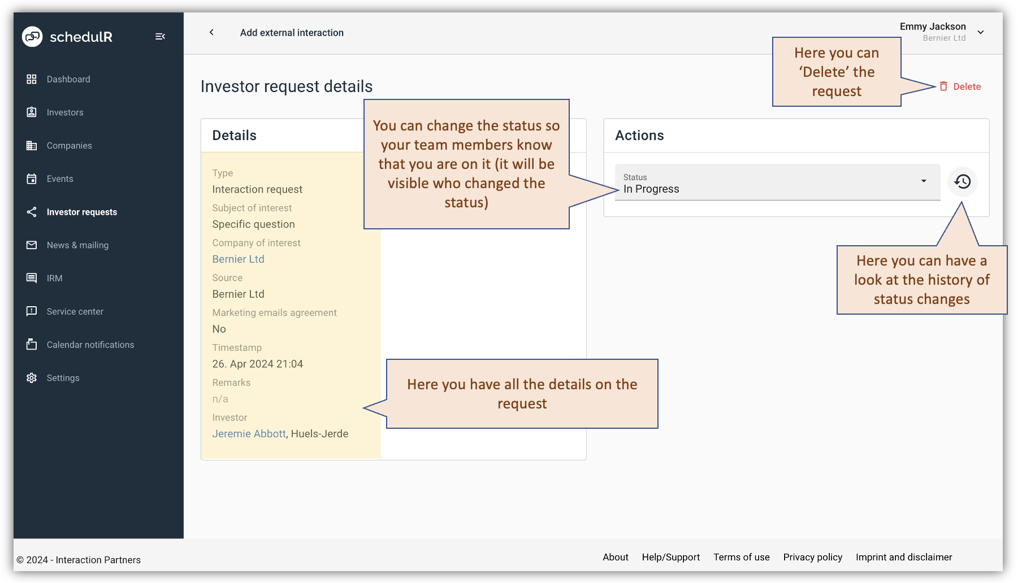This screenshot has height=583, width=1022.
Task: Click the back arrow near Add external interaction
Action: coord(211,32)
